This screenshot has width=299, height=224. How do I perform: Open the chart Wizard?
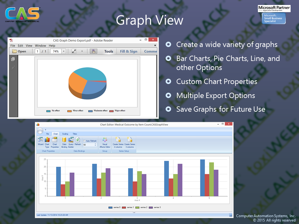pos(40,142)
